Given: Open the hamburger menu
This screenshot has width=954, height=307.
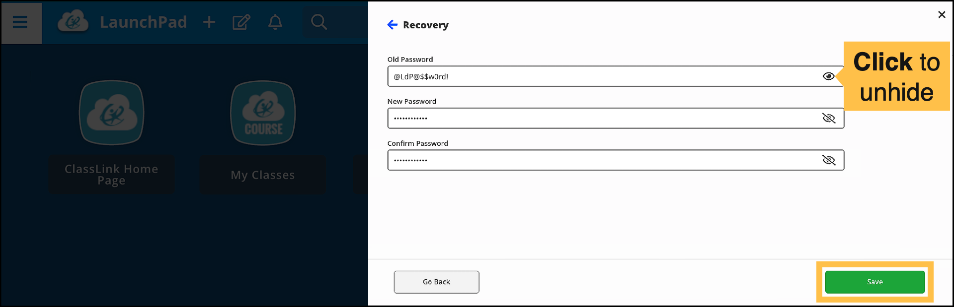Looking at the screenshot, I should 20,22.
